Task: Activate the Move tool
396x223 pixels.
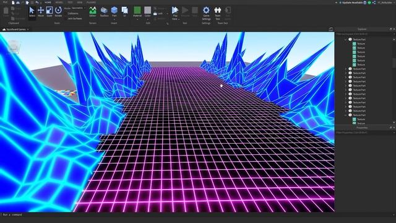Action: tap(41, 12)
